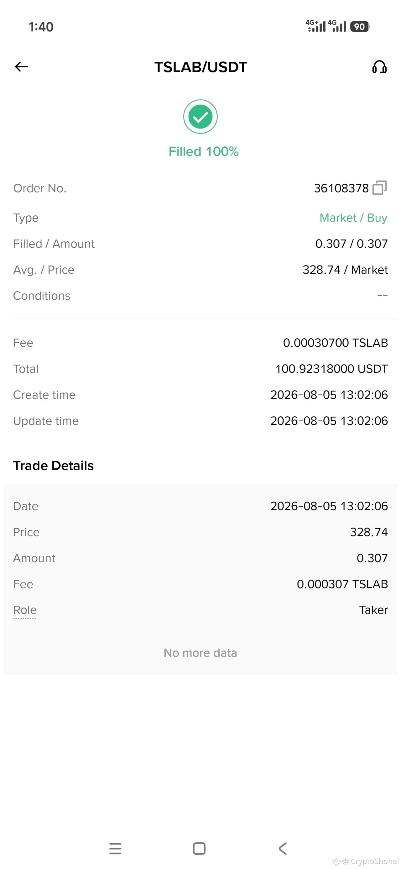Tap the back arrow icon
This screenshot has height=869, width=401.
[21, 66]
